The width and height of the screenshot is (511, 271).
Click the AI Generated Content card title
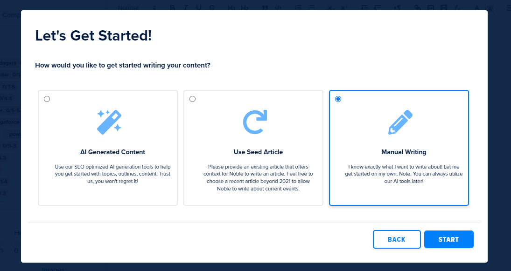click(112, 152)
